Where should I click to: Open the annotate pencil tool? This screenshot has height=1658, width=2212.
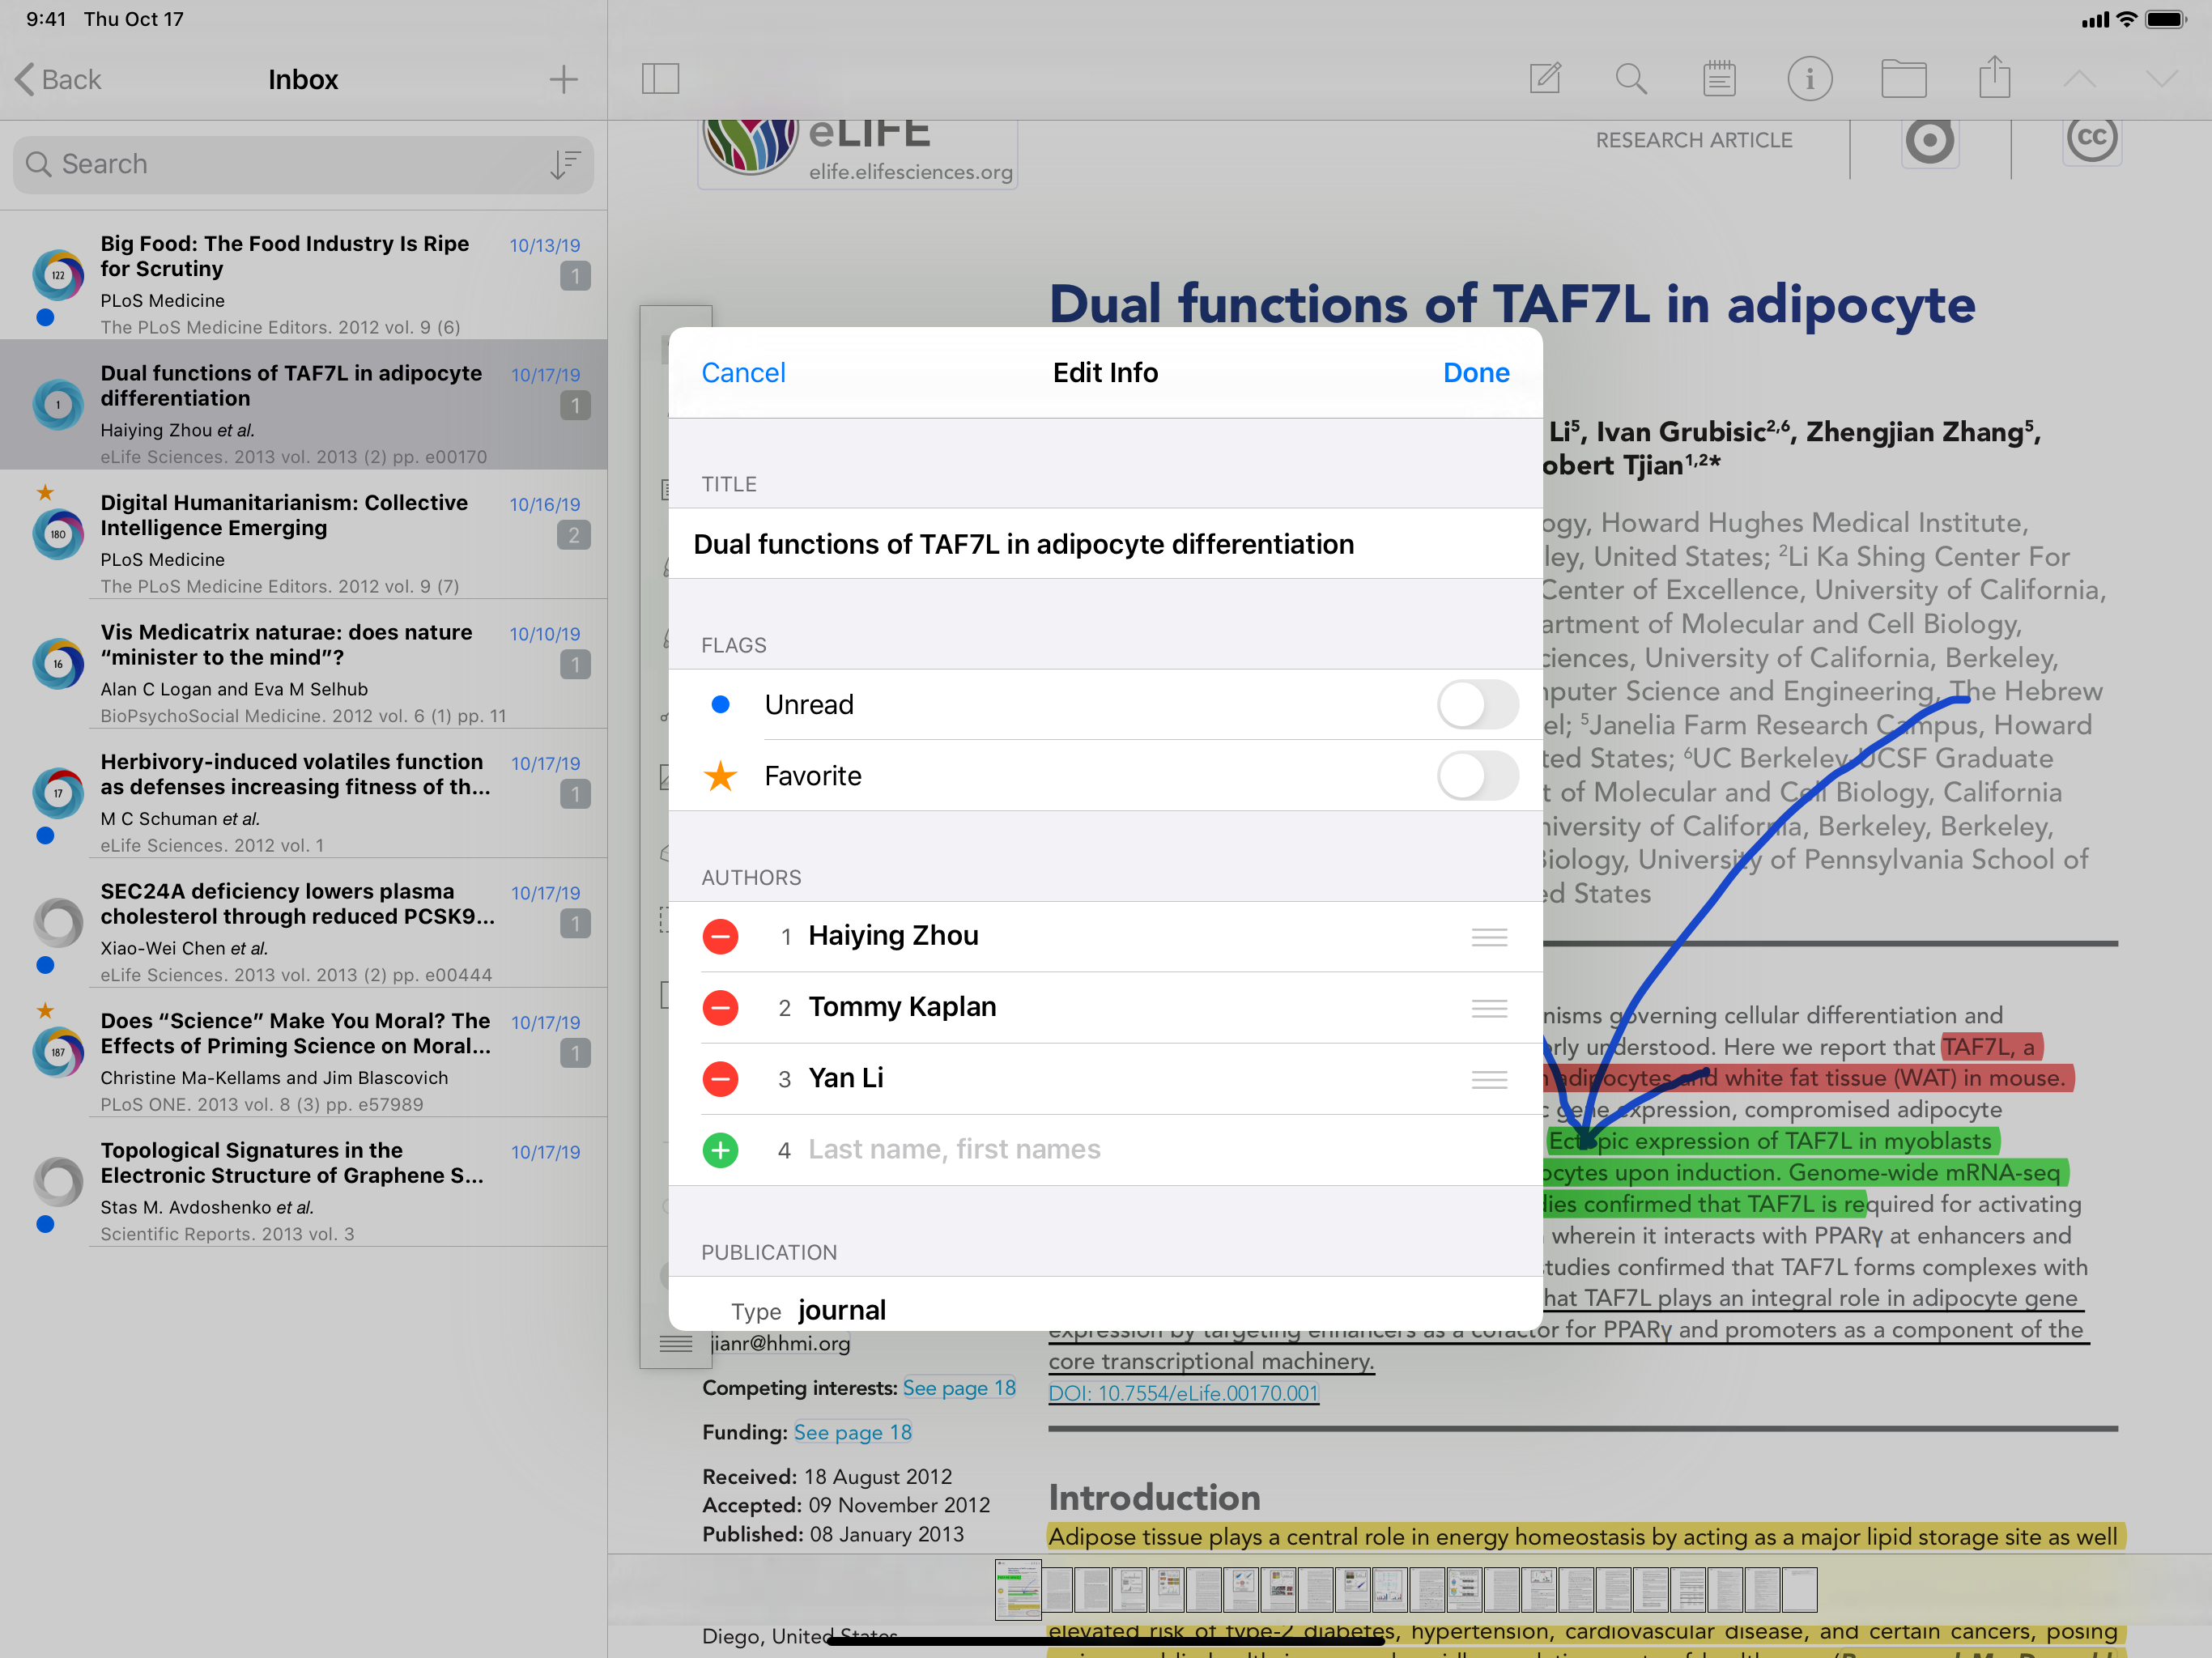click(1545, 78)
